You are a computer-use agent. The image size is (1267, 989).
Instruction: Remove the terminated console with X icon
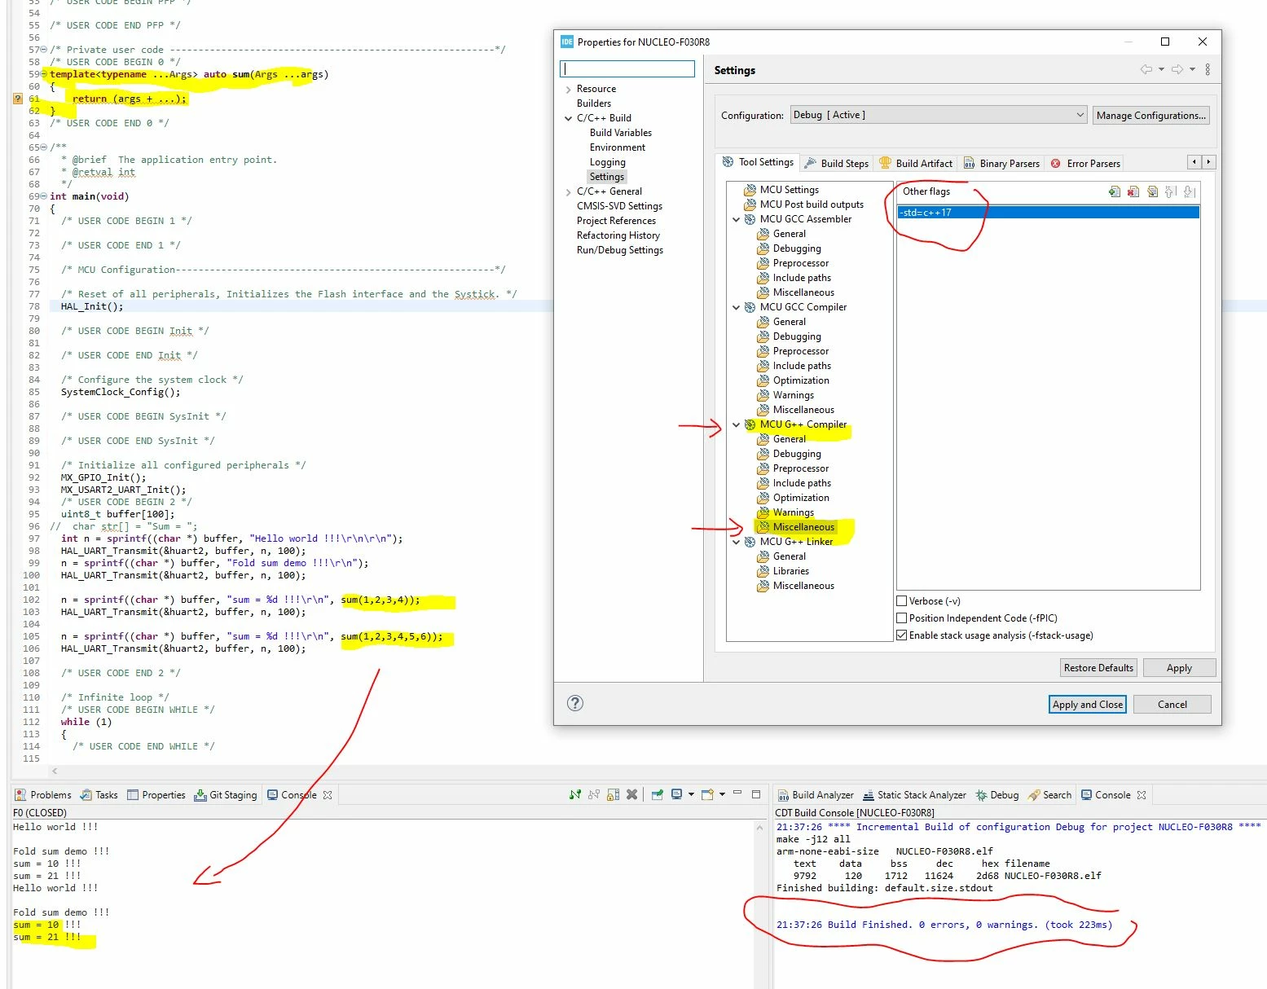631,794
